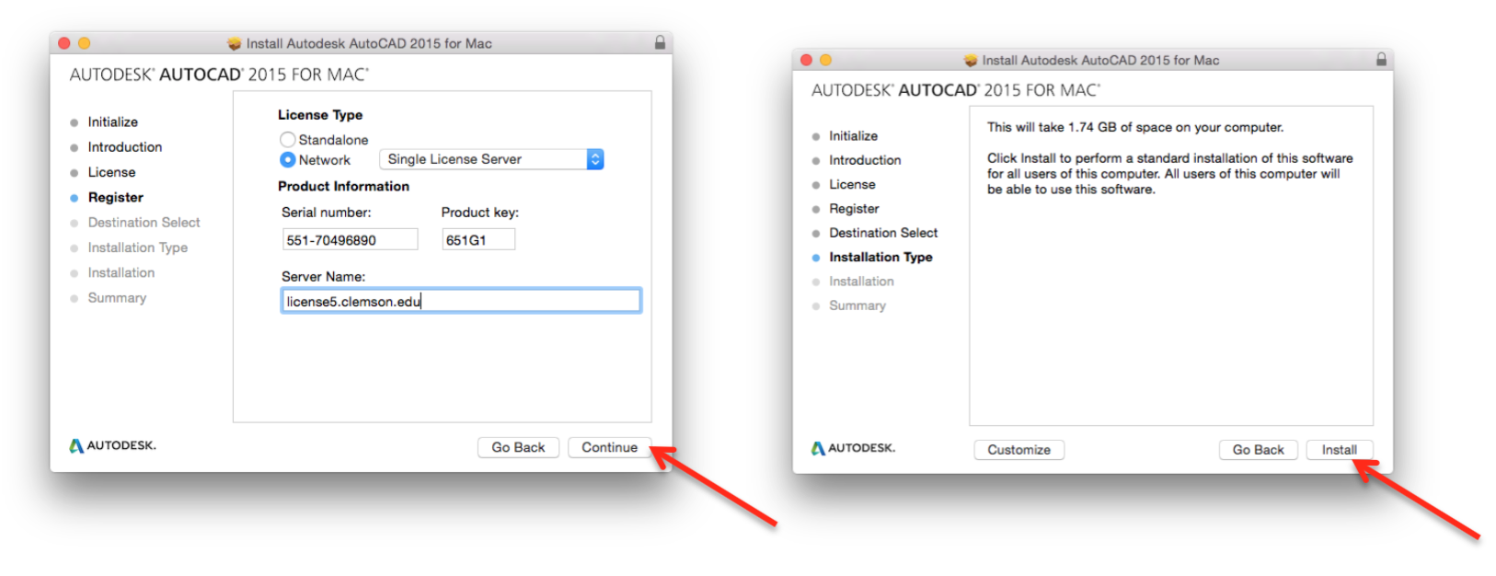This screenshot has height=576, width=1496.
Task: Click the Register step in the right window
Action: pyautogui.click(x=854, y=209)
